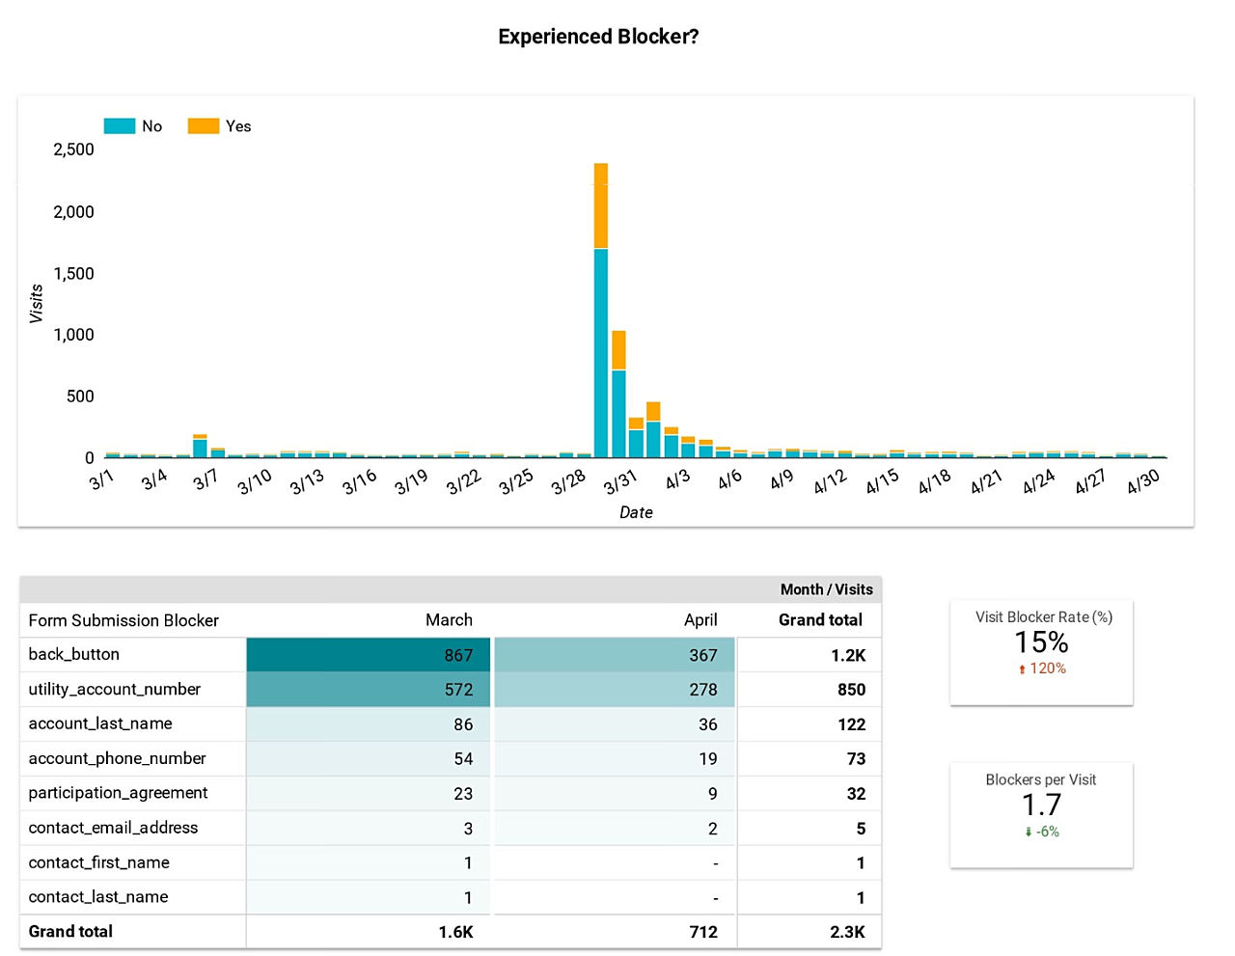Click the 'Form Submission Blocker' column header
Viewport: 1235px width, 956px height.
coord(123,620)
